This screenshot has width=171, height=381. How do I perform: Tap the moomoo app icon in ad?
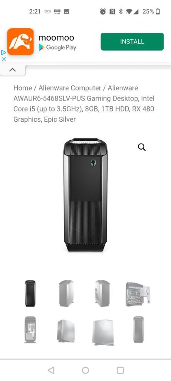20,42
